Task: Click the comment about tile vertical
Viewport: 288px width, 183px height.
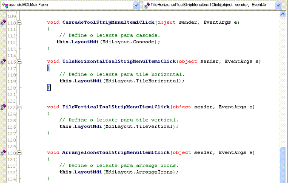Action: [x=119, y=120]
